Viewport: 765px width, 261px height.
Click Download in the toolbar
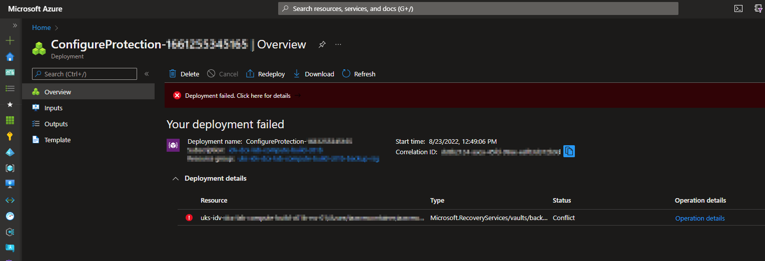point(313,74)
